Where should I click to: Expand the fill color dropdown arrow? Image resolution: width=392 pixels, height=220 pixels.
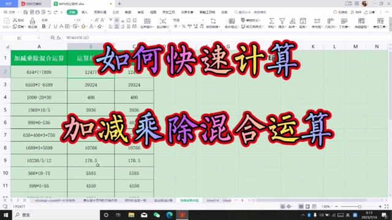point(86,26)
